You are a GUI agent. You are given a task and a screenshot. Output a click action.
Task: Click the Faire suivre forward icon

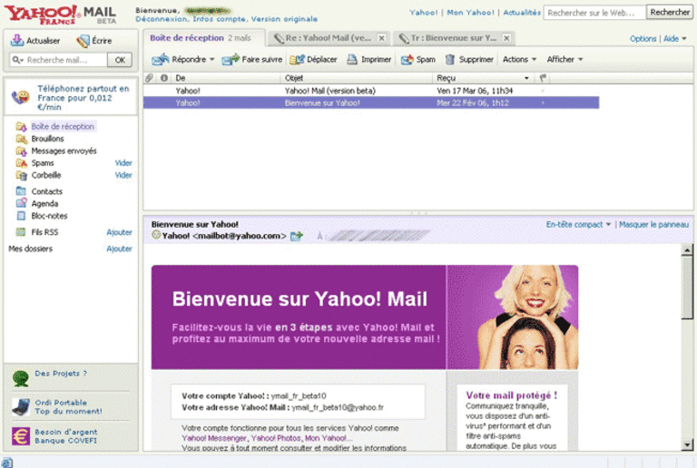coord(231,60)
